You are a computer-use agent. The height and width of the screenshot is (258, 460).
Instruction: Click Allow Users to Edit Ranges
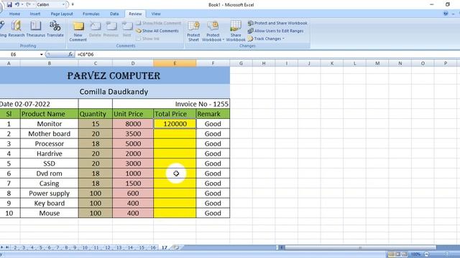276,31
